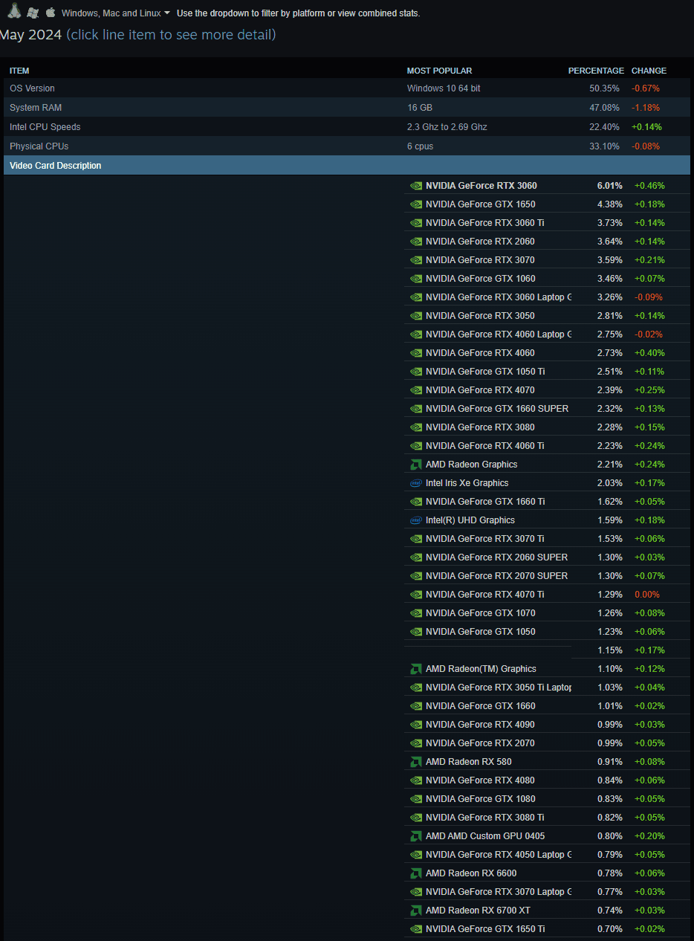Select the NVIDIA GeForce GTX 1660 Ti text
This screenshot has width=694, height=941.
point(485,502)
